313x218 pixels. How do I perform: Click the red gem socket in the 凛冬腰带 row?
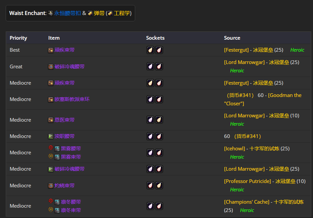pyautogui.click(x=159, y=206)
